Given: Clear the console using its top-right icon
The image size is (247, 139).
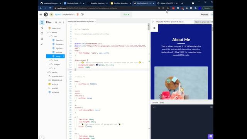Looking at the screenshot, I should 211,107.
